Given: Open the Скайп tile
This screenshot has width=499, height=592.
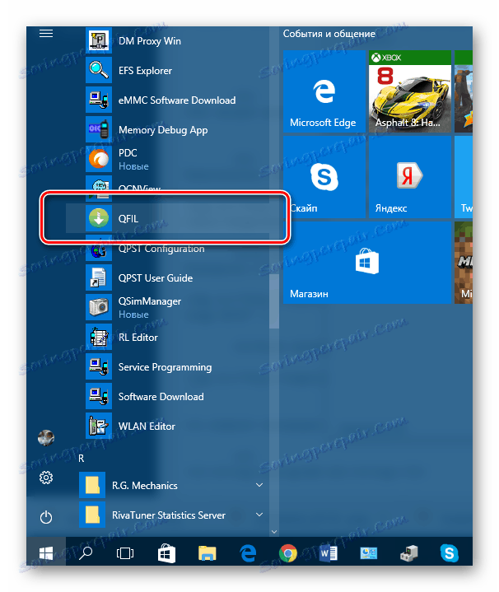Looking at the screenshot, I should (324, 177).
